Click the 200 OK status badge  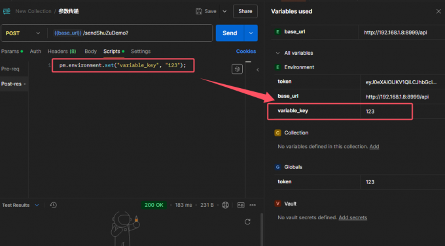pyautogui.click(x=154, y=205)
